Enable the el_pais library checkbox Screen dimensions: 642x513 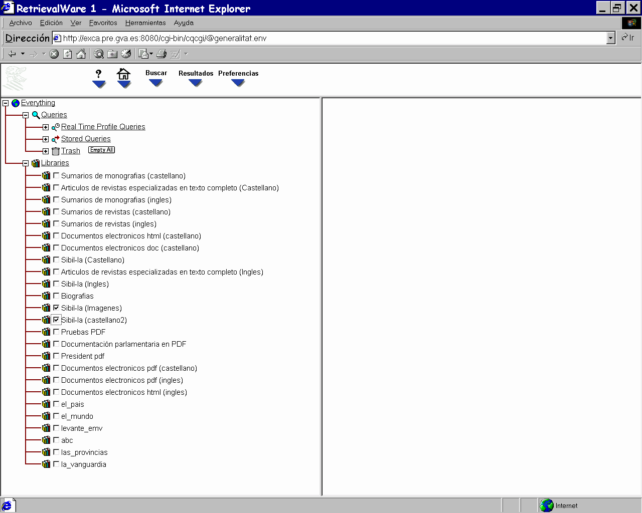tap(56, 404)
